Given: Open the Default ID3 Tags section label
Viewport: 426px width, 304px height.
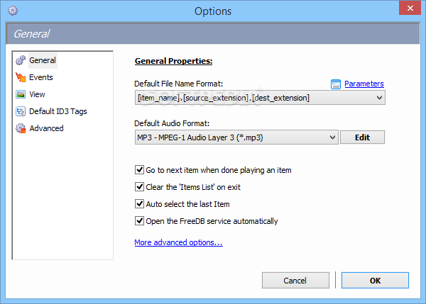Looking at the screenshot, I should 58,112.
